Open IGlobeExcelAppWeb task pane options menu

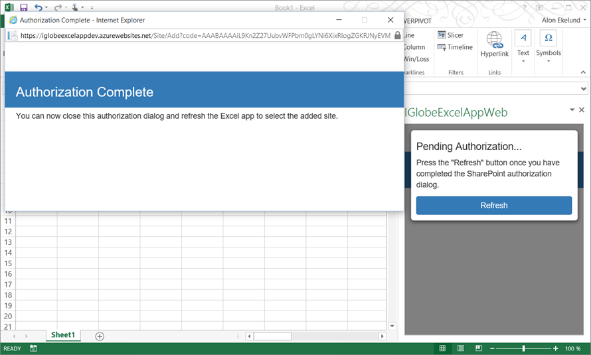click(x=572, y=109)
